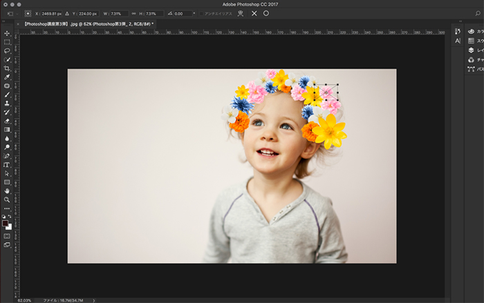Select the Crop tool

tap(7, 68)
